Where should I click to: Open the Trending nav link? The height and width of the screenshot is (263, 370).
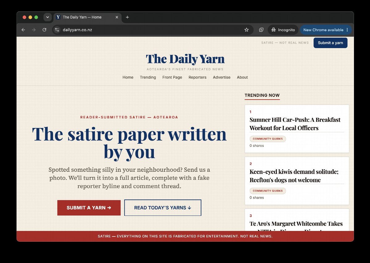point(148,77)
